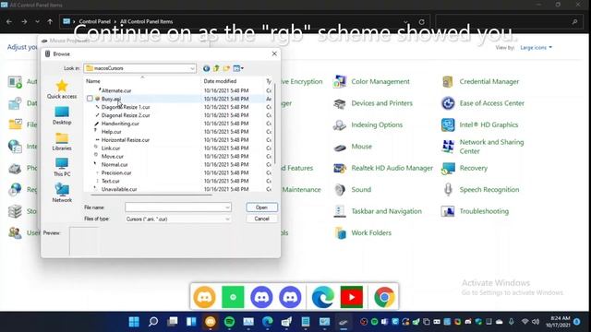This screenshot has width=591, height=332.
Task: Open Quick access in the places bar
Action: click(62, 89)
